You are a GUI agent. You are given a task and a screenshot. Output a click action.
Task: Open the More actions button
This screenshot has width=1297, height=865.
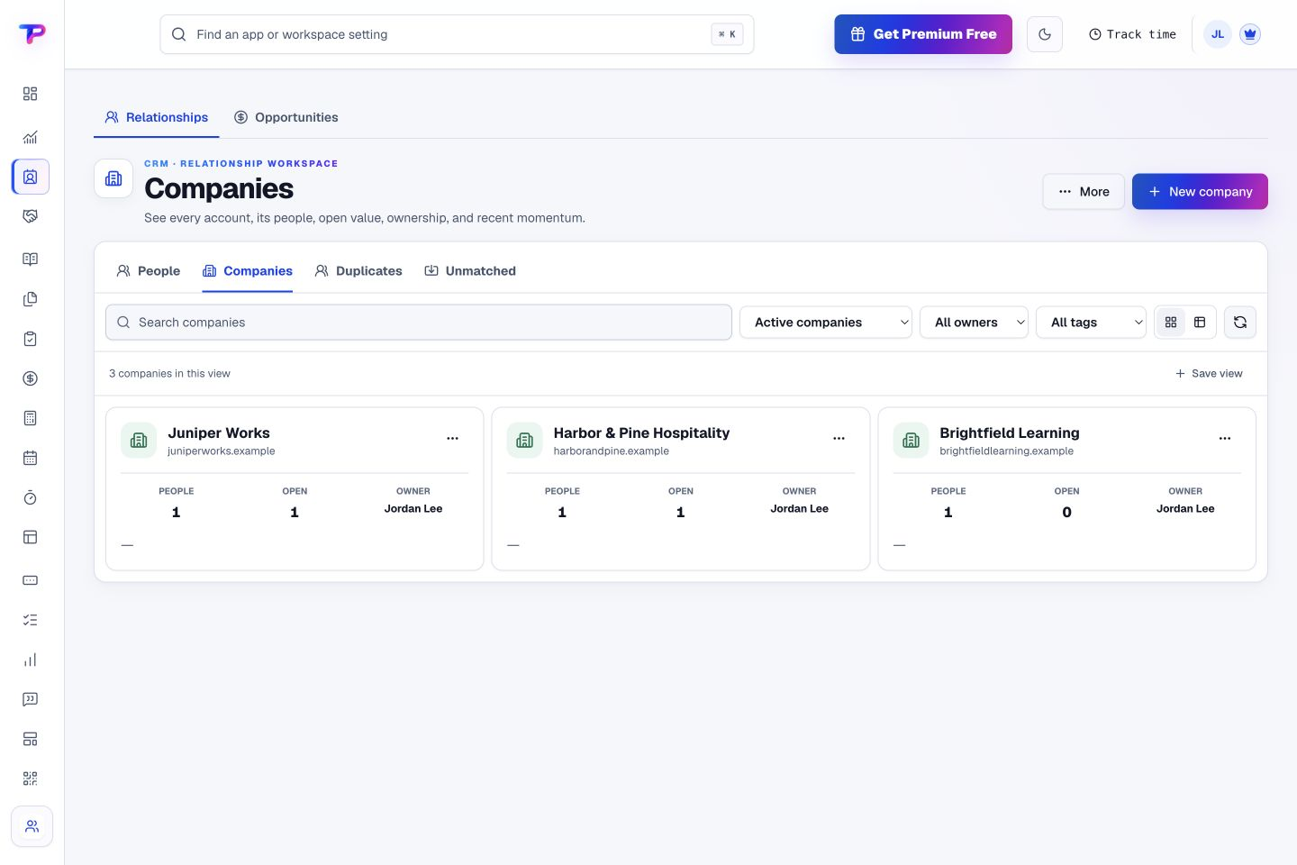[1084, 192]
